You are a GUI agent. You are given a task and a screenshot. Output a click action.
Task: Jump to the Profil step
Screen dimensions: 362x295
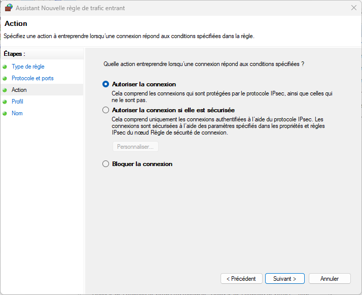pos(17,102)
